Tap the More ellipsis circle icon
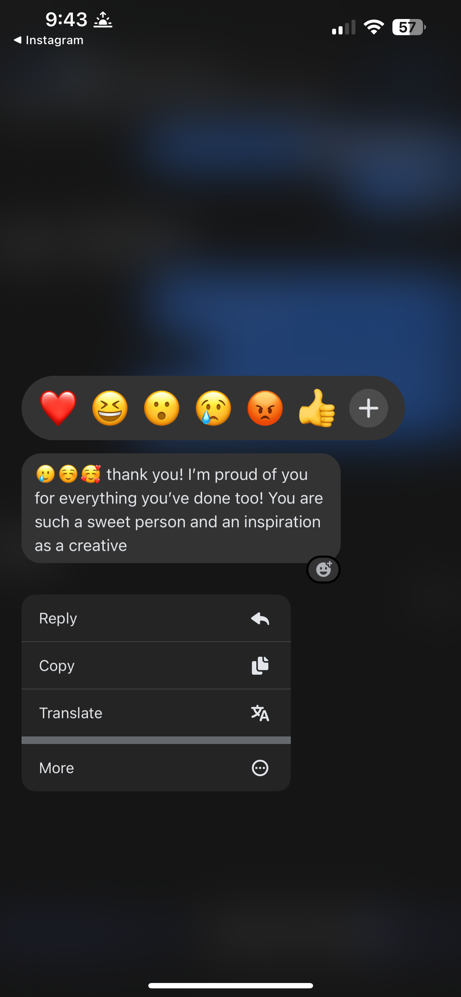 [x=260, y=768]
